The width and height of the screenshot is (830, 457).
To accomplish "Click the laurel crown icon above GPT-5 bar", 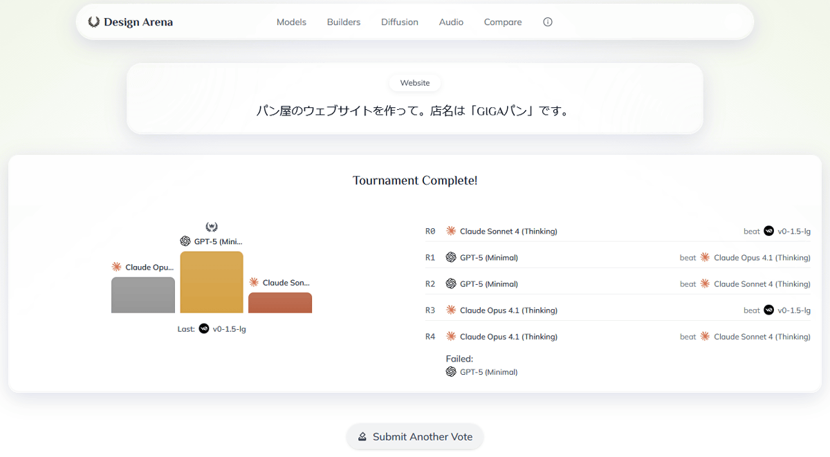I will [212, 227].
